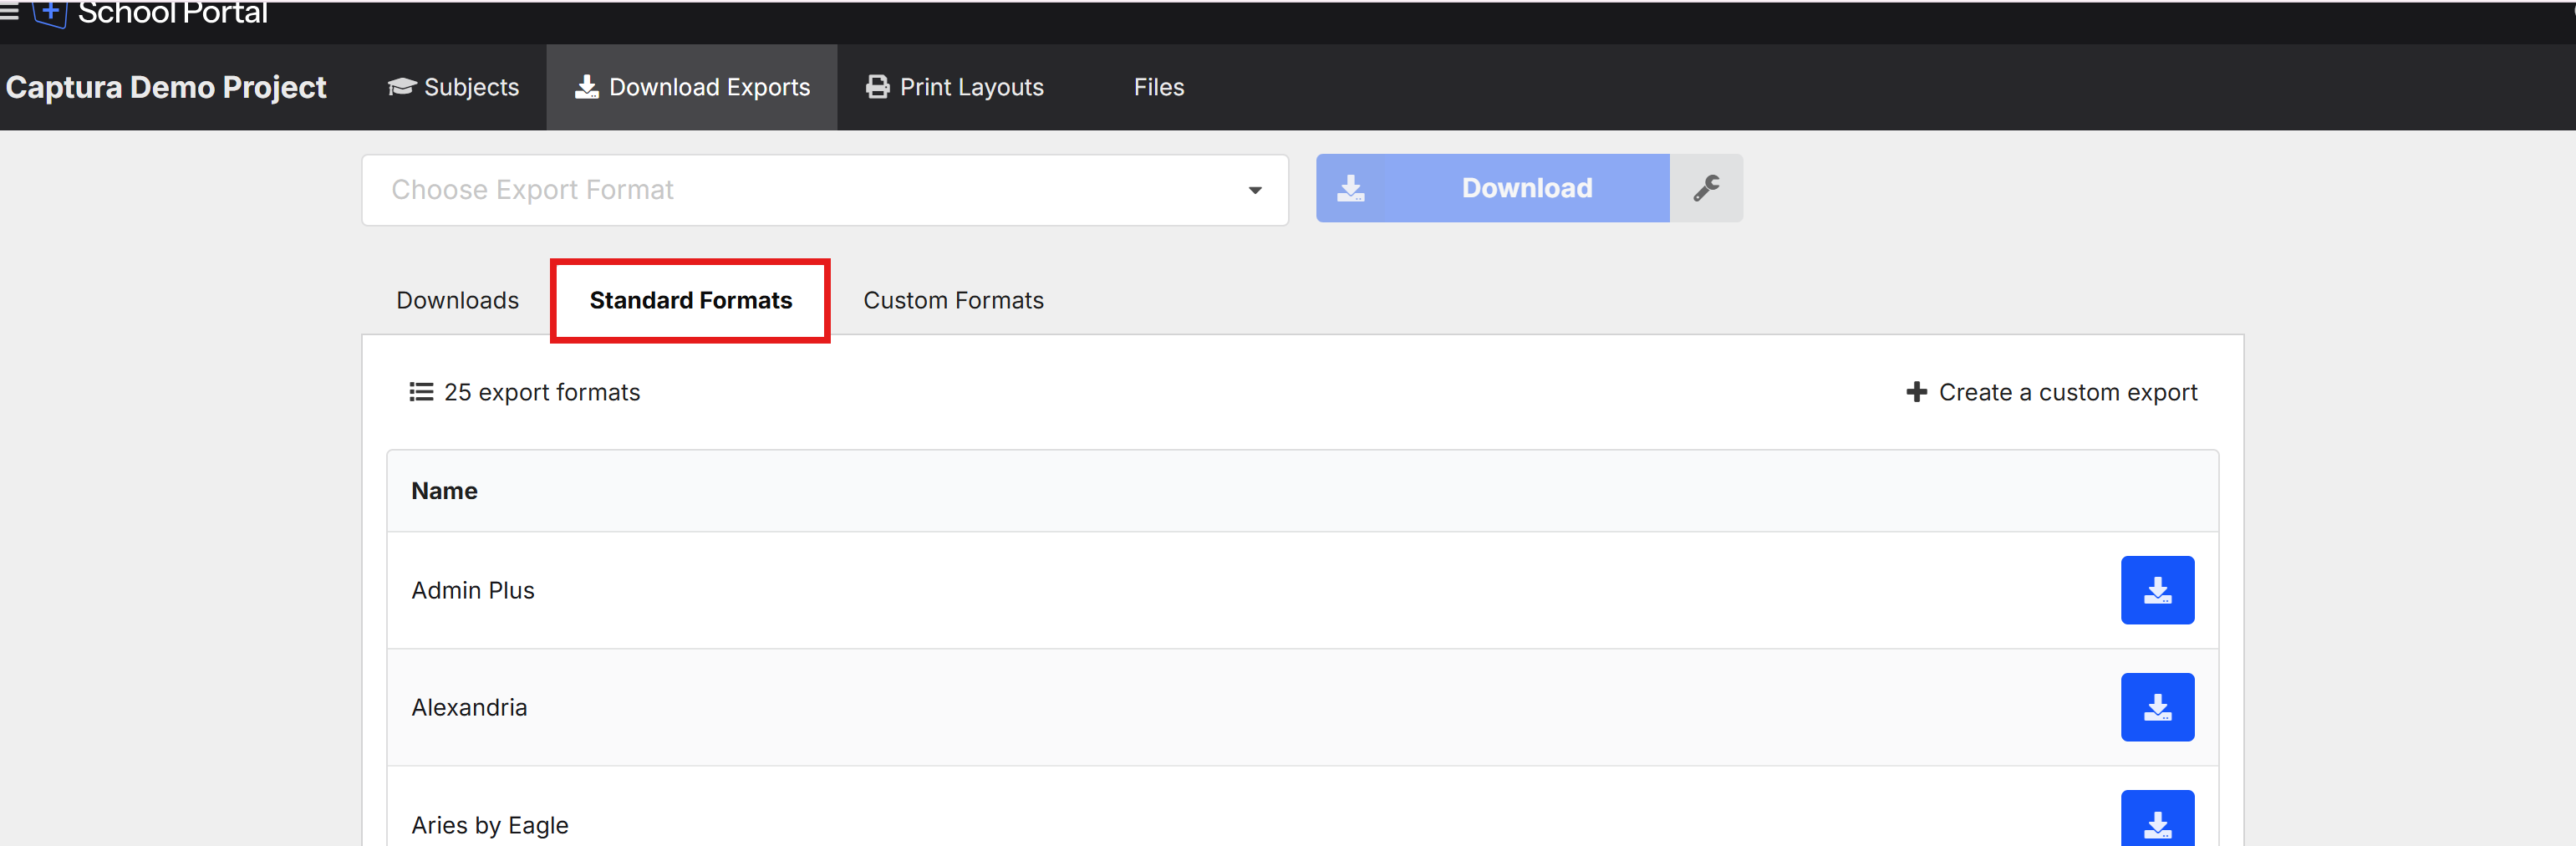Click the Captura Demo Project title

[166, 87]
